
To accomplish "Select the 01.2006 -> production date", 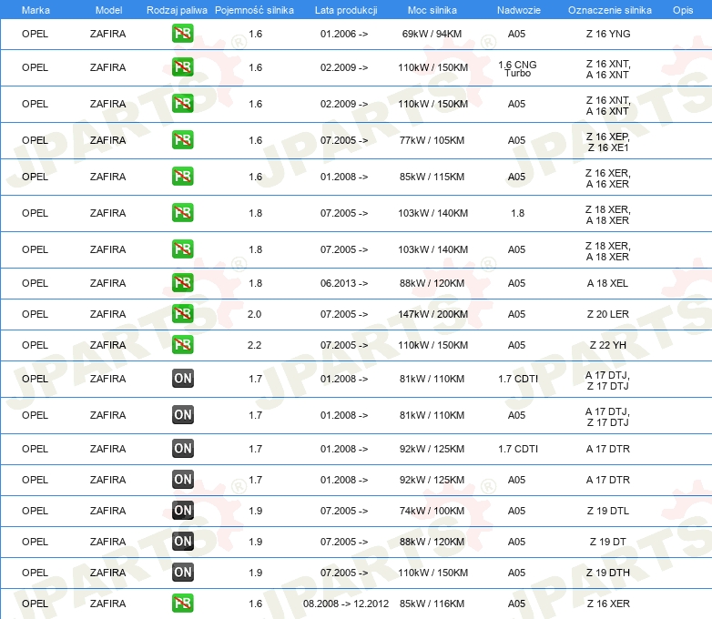I will [344, 34].
